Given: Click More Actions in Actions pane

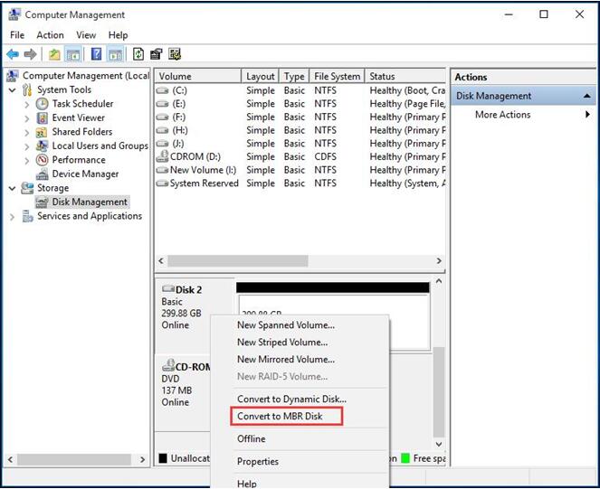Looking at the screenshot, I should pyautogui.click(x=502, y=114).
